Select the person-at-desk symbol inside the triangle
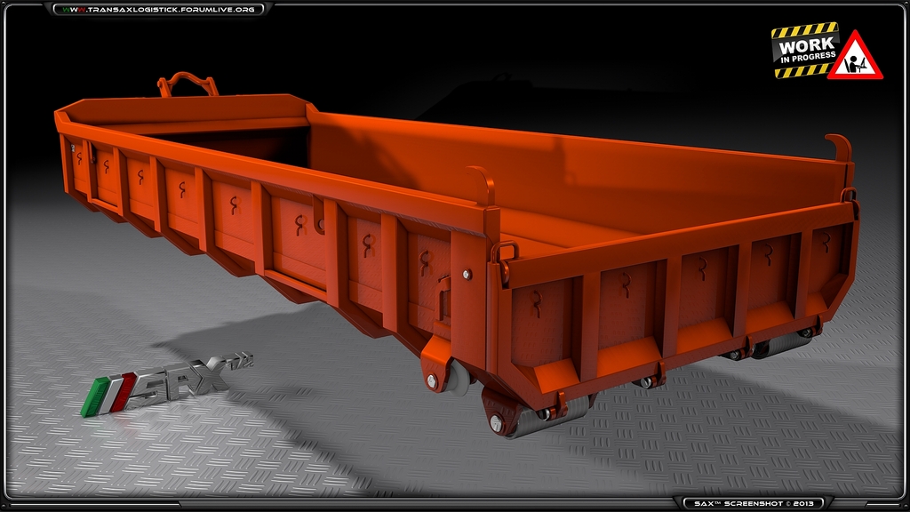This screenshot has height=512, width=910. (854, 64)
